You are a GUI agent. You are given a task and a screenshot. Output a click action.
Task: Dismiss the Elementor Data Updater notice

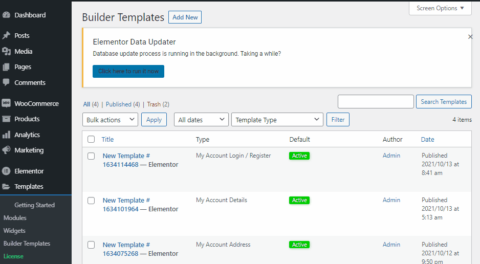coord(470,37)
